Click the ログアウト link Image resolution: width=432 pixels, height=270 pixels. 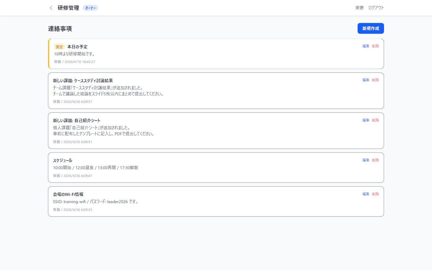click(376, 8)
